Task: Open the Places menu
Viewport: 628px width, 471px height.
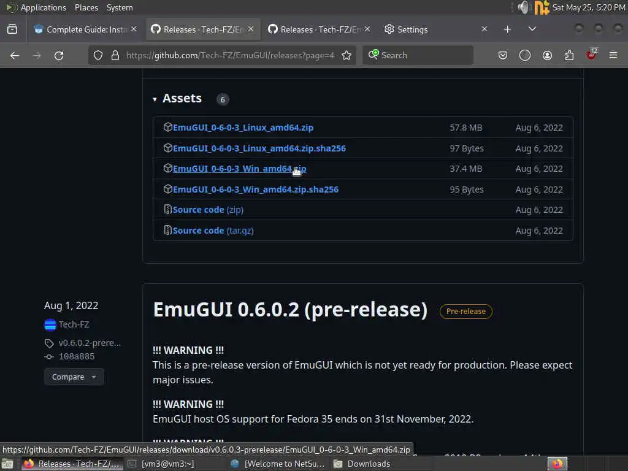Action: point(86,7)
